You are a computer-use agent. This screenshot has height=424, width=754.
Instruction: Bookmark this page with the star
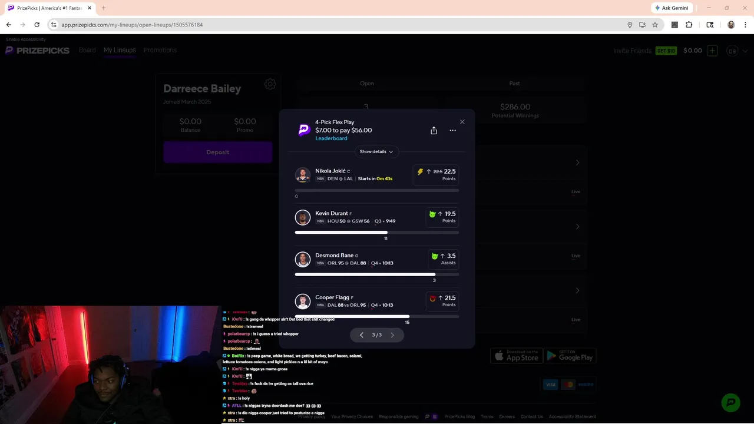[654, 25]
